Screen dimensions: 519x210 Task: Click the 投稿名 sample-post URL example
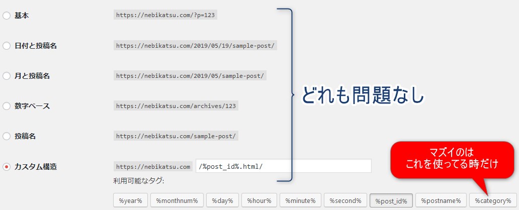[177, 136]
